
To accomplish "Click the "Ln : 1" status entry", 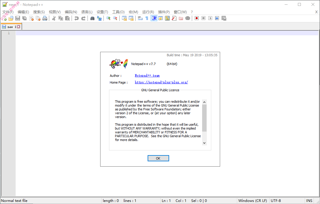I will coord(166,201).
